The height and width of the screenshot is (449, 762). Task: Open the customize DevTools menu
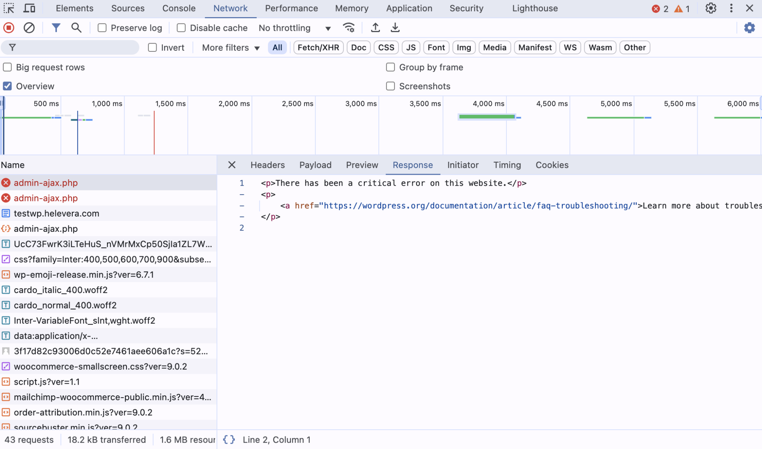731,8
